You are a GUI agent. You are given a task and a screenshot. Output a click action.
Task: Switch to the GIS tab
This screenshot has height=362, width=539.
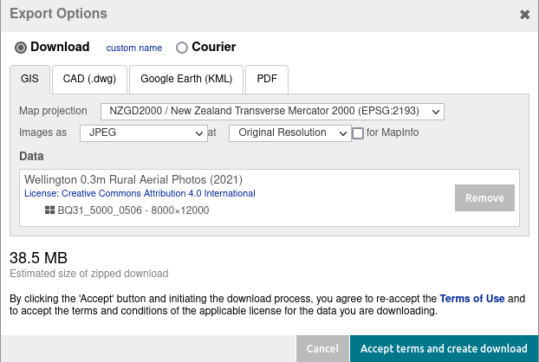(29, 79)
